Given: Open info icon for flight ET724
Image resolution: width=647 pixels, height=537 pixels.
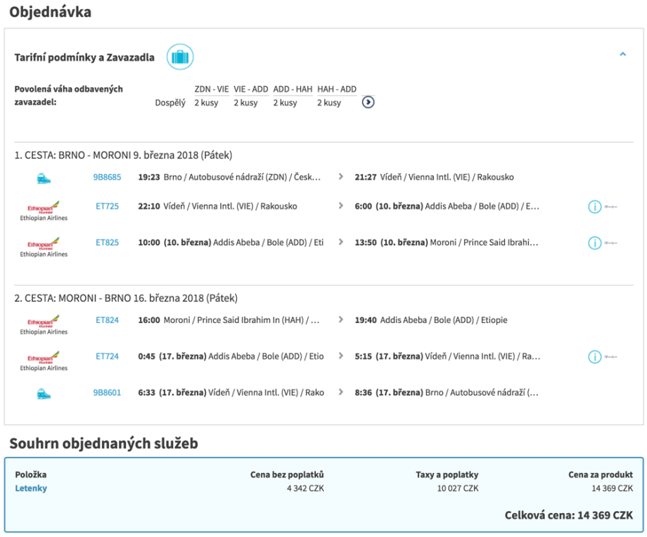Looking at the screenshot, I should [x=594, y=357].
